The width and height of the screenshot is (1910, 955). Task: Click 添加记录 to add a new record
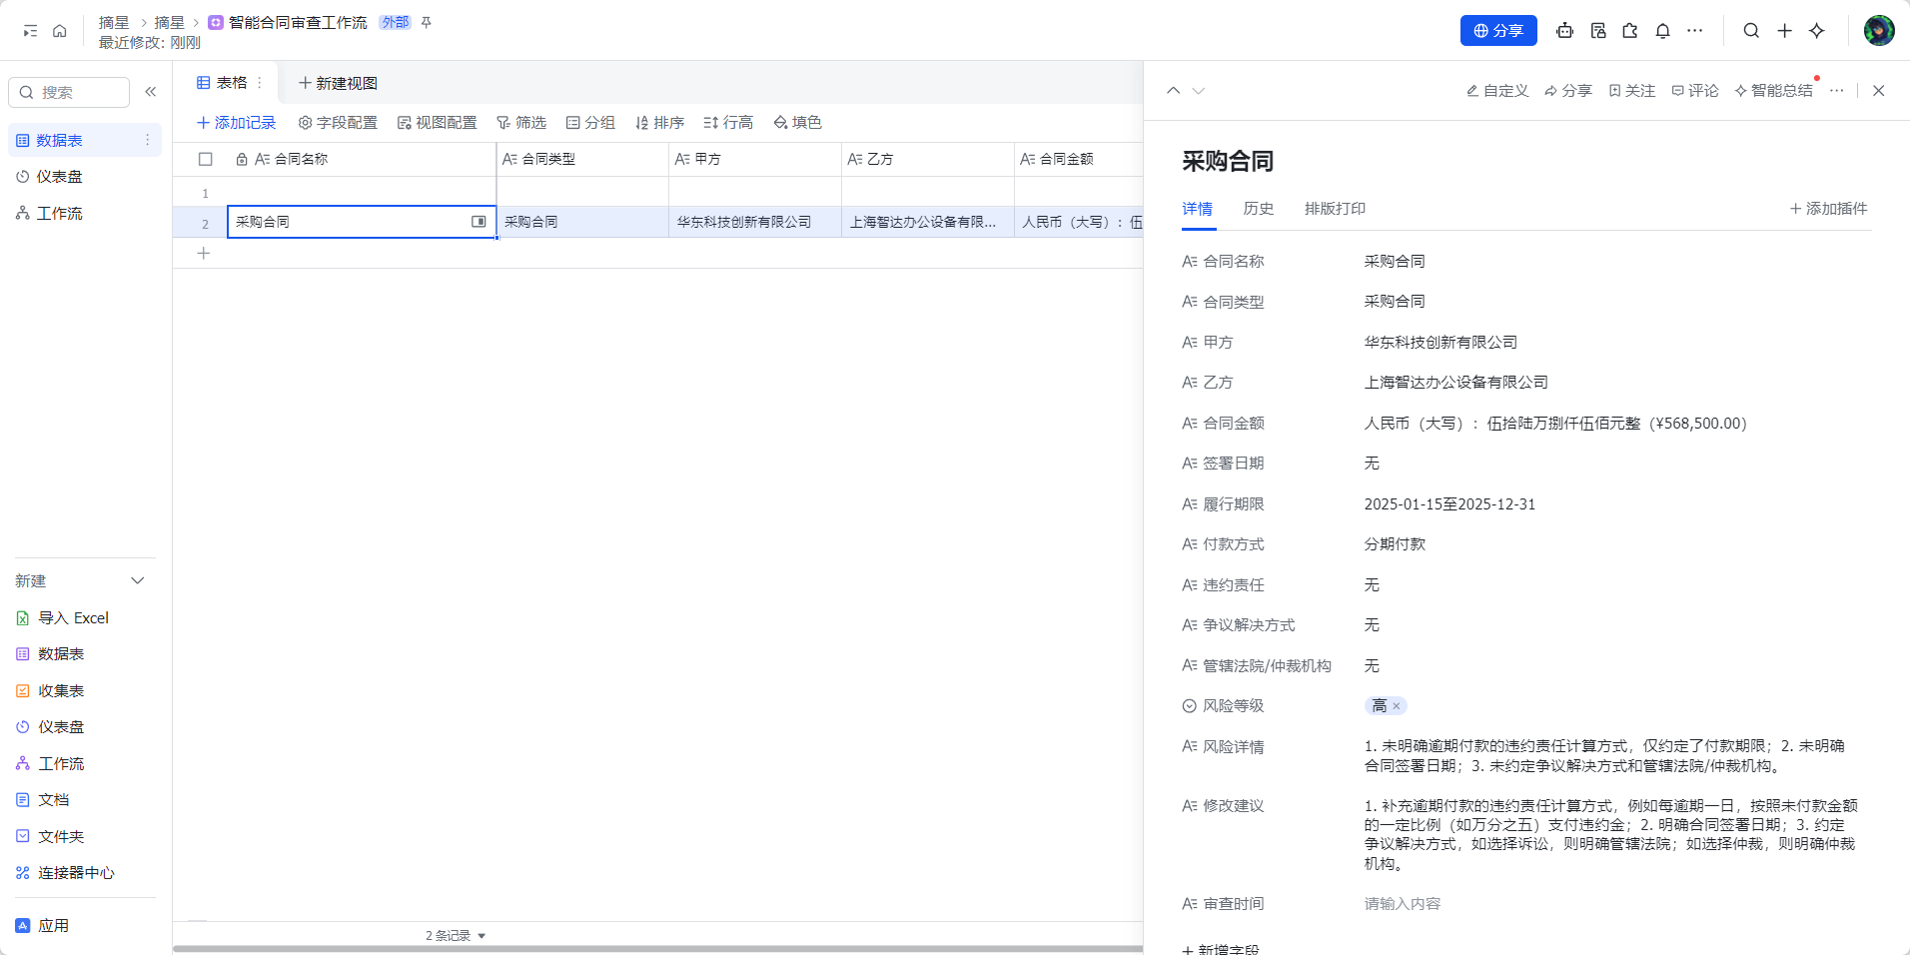pyautogui.click(x=237, y=122)
